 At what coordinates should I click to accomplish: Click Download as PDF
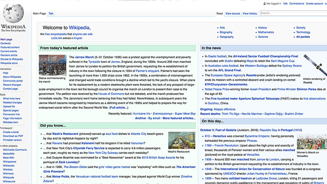point(13,136)
